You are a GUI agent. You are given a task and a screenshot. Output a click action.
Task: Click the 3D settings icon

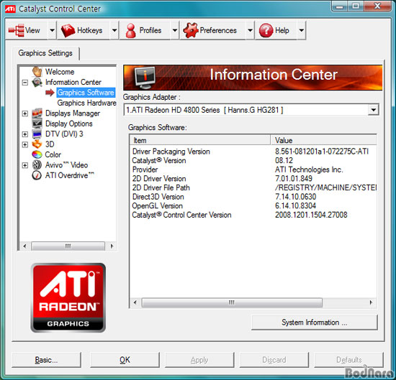(x=37, y=144)
